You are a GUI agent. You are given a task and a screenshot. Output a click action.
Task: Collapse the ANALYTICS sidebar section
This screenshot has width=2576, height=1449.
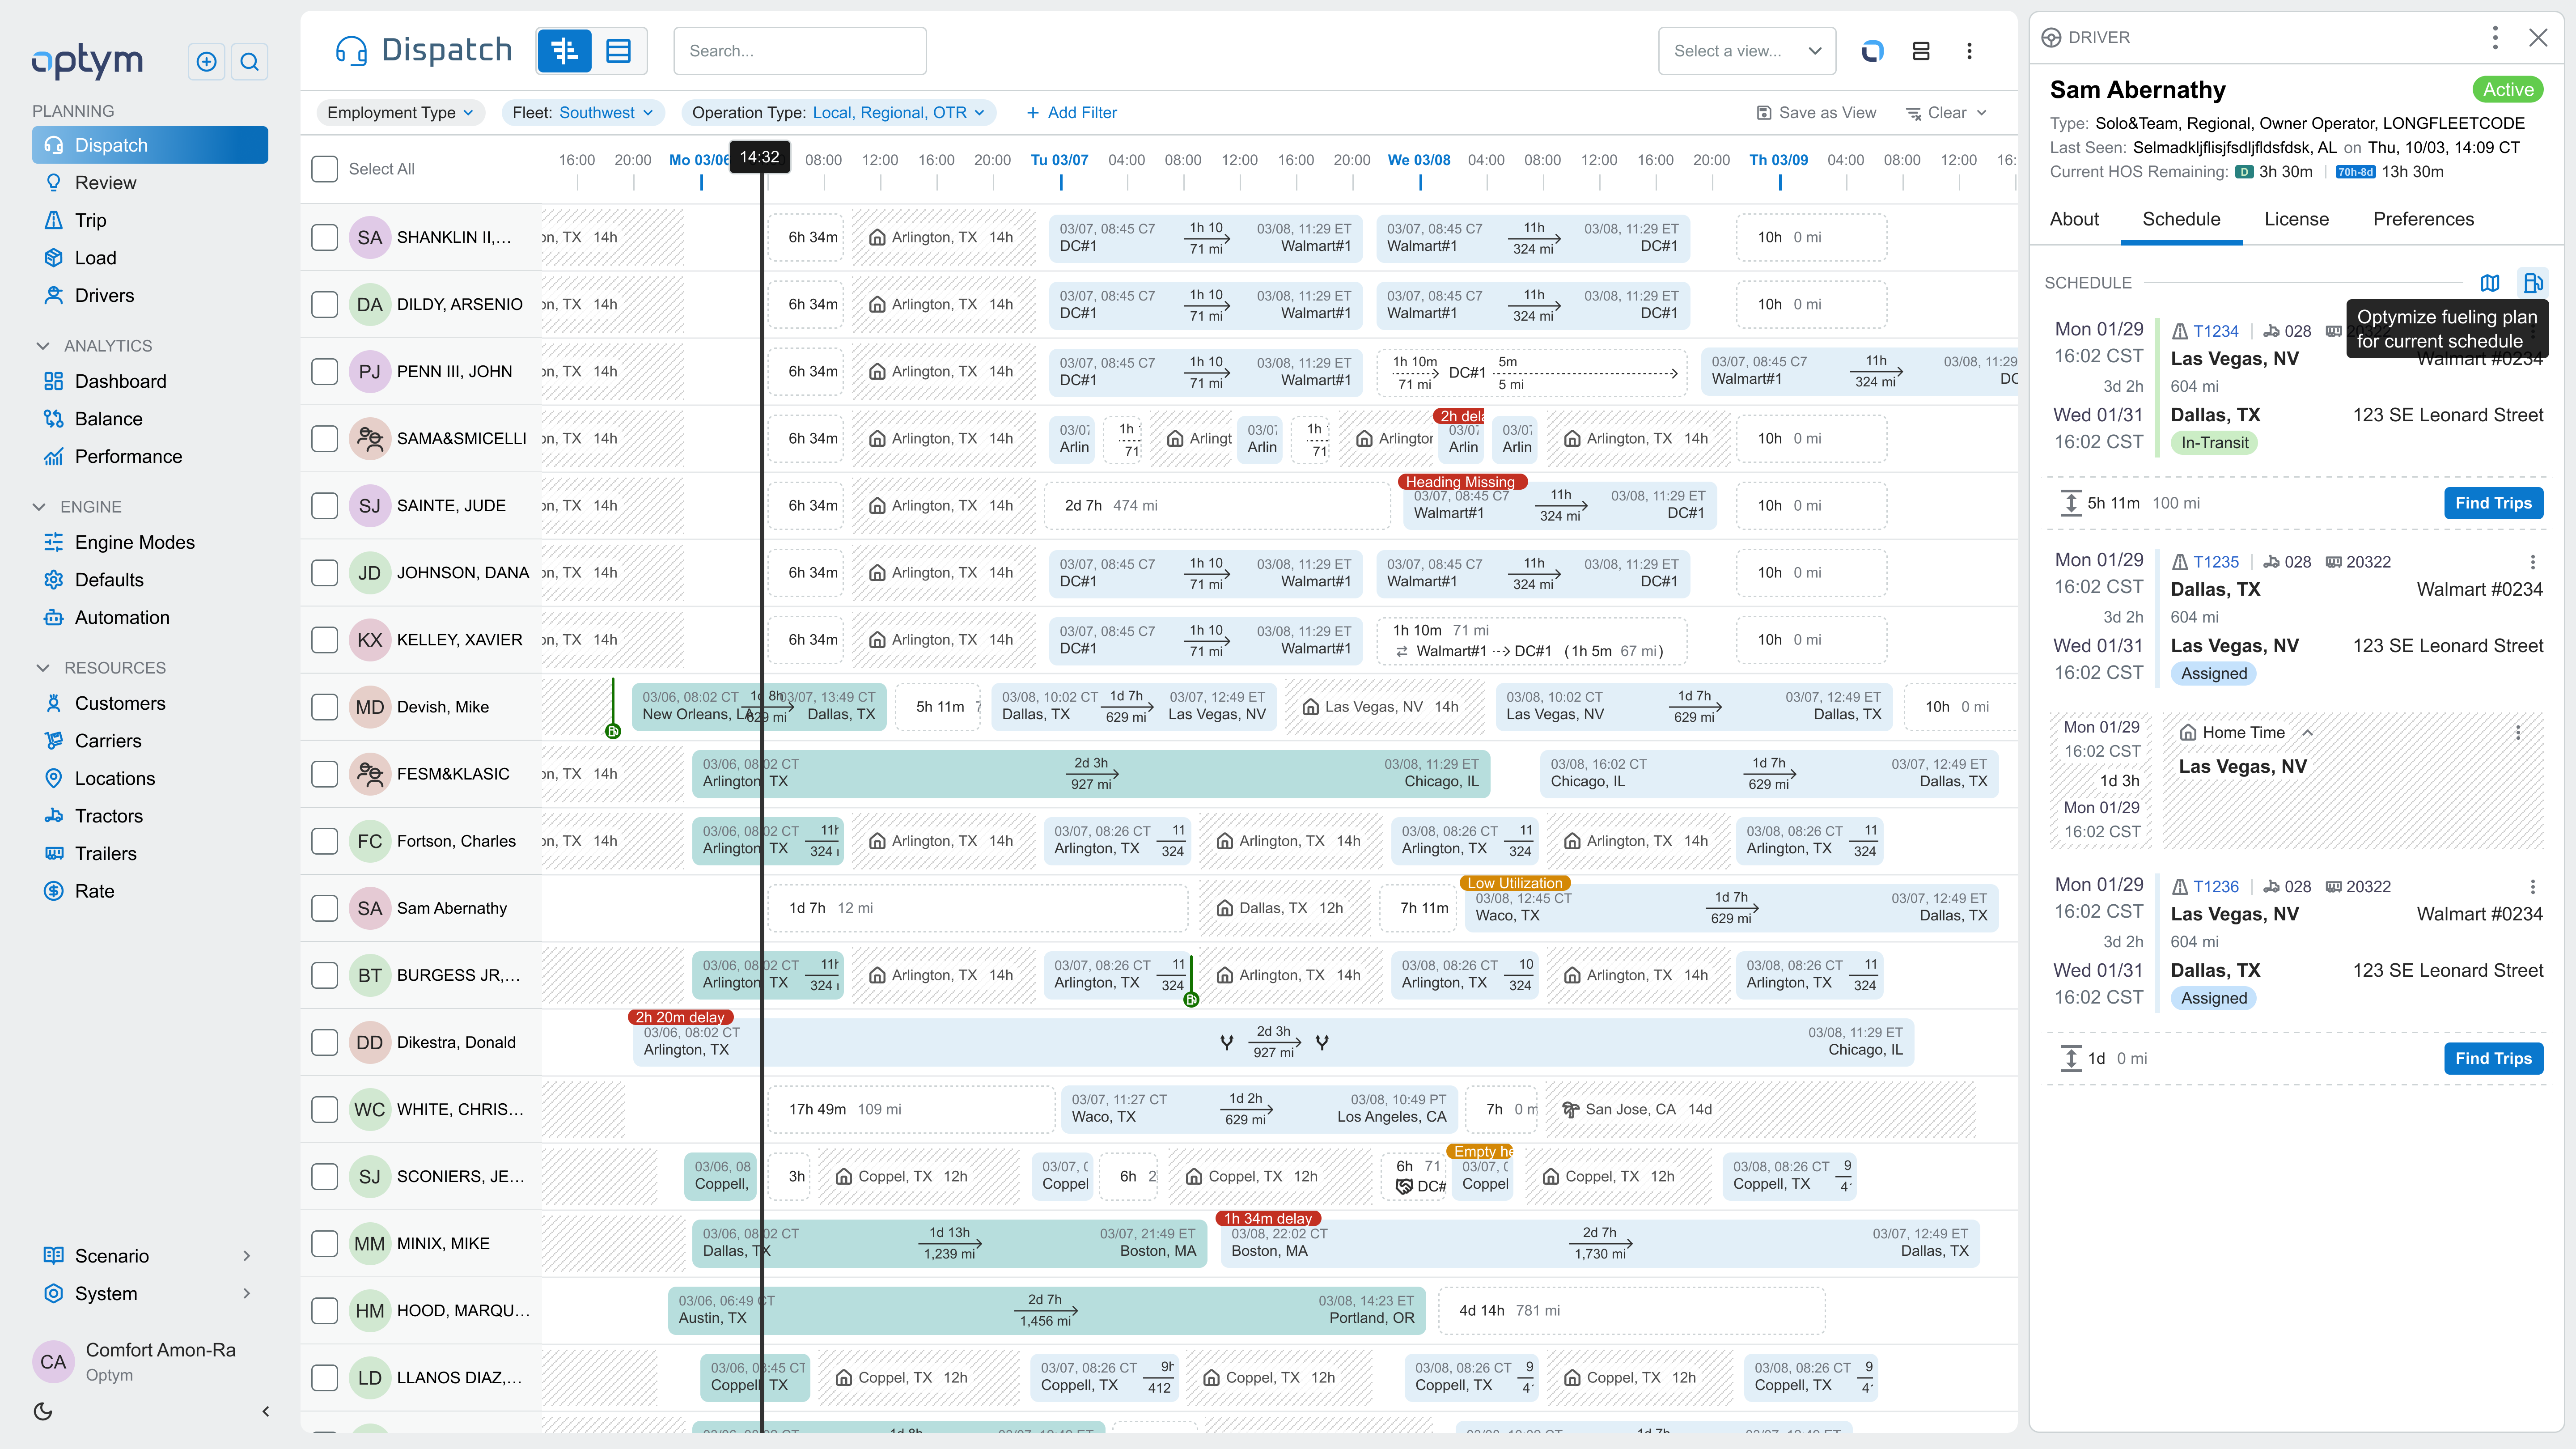tap(43, 346)
